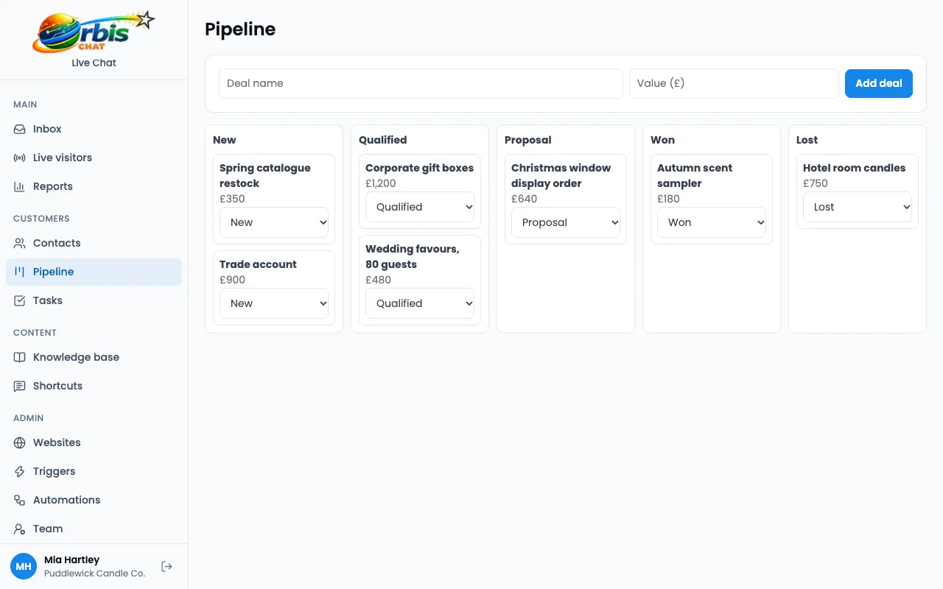Click the Reports bar chart icon
Screen dimensions: 943x589
click(x=20, y=186)
